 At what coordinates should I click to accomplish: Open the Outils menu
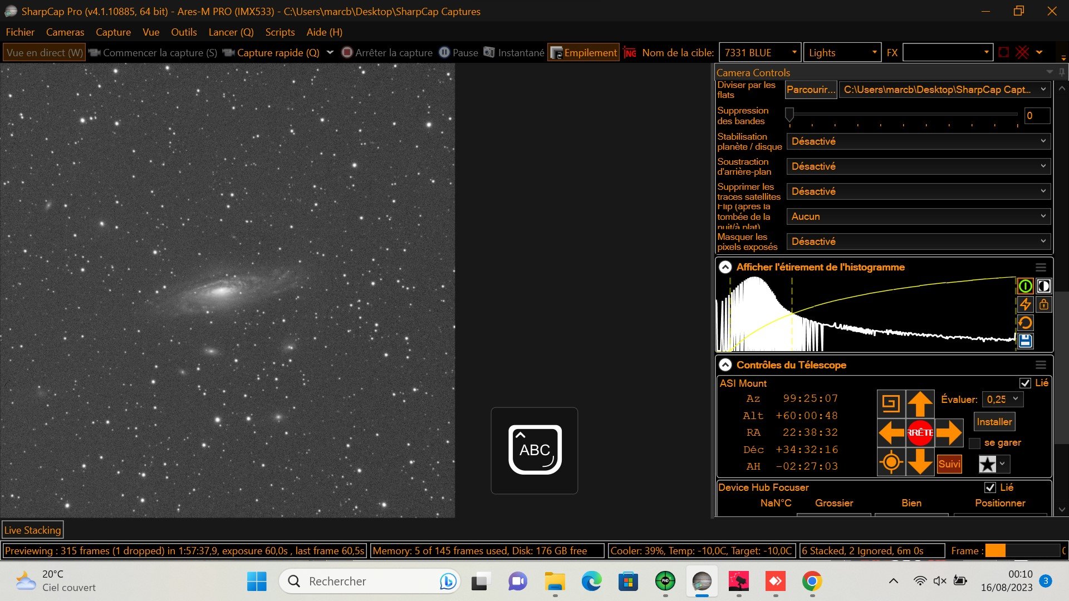click(184, 32)
